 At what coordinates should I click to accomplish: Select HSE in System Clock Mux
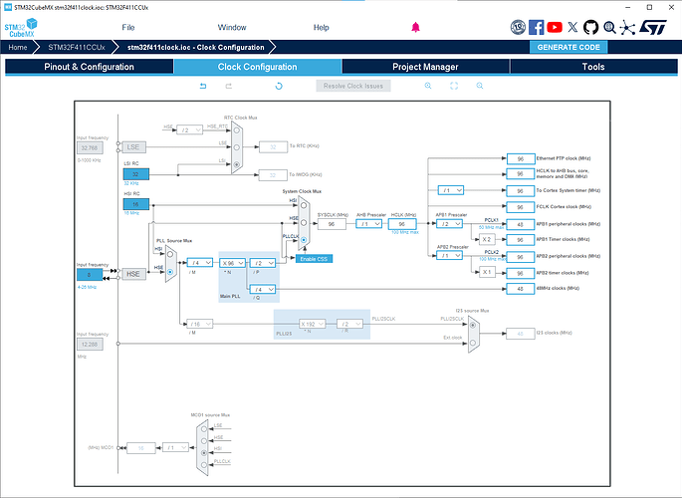tap(304, 223)
